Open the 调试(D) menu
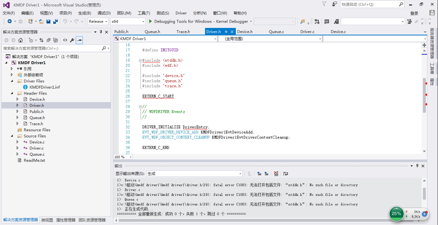 [x=104, y=13]
